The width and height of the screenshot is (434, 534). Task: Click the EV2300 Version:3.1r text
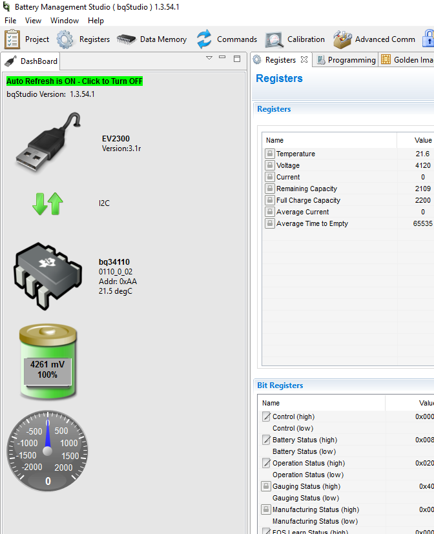[x=121, y=143]
